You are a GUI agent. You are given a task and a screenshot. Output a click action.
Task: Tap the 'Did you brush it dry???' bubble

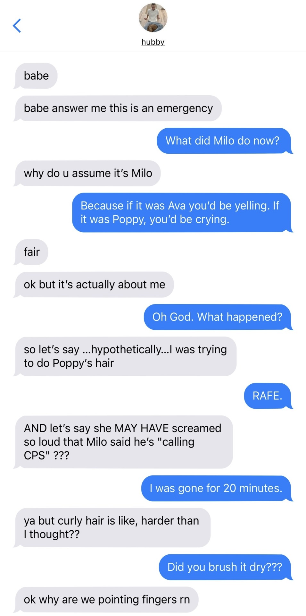coord(225,567)
